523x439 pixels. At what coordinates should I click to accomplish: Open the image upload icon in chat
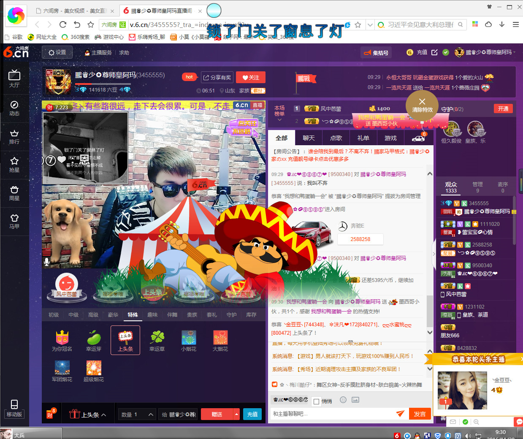355,400
